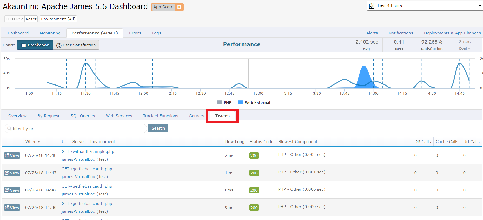Click the 200 status badge for sample.php
The height and width of the screenshot is (220, 483).
254,155
